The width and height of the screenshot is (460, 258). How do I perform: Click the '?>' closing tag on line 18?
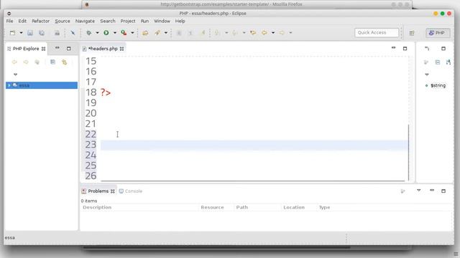[x=106, y=92]
